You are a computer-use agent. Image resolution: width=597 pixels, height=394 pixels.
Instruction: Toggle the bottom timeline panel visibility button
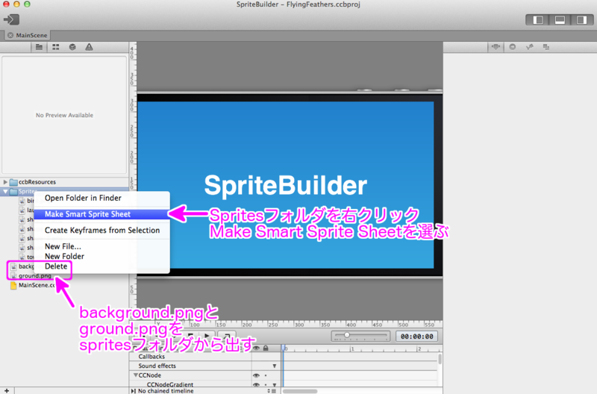[x=560, y=20]
